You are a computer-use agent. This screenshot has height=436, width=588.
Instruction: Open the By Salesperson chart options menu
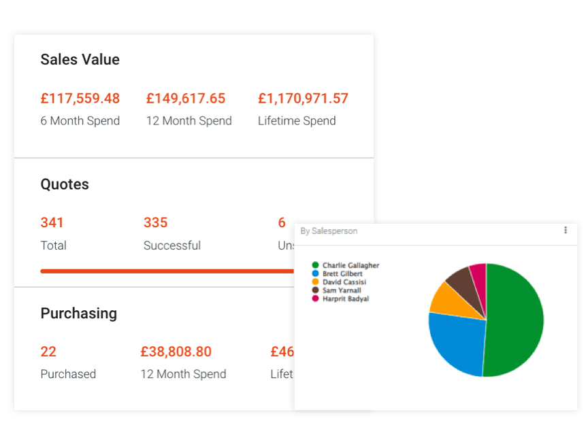click(566, 231)
